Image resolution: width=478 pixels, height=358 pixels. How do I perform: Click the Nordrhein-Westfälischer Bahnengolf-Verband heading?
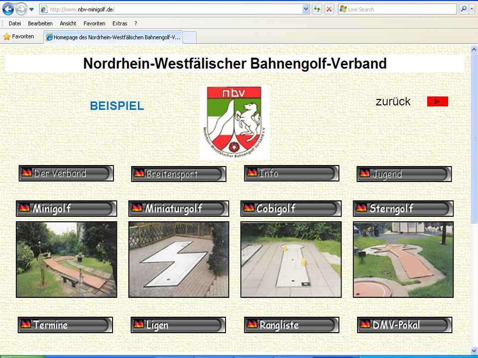click(235, 64)
